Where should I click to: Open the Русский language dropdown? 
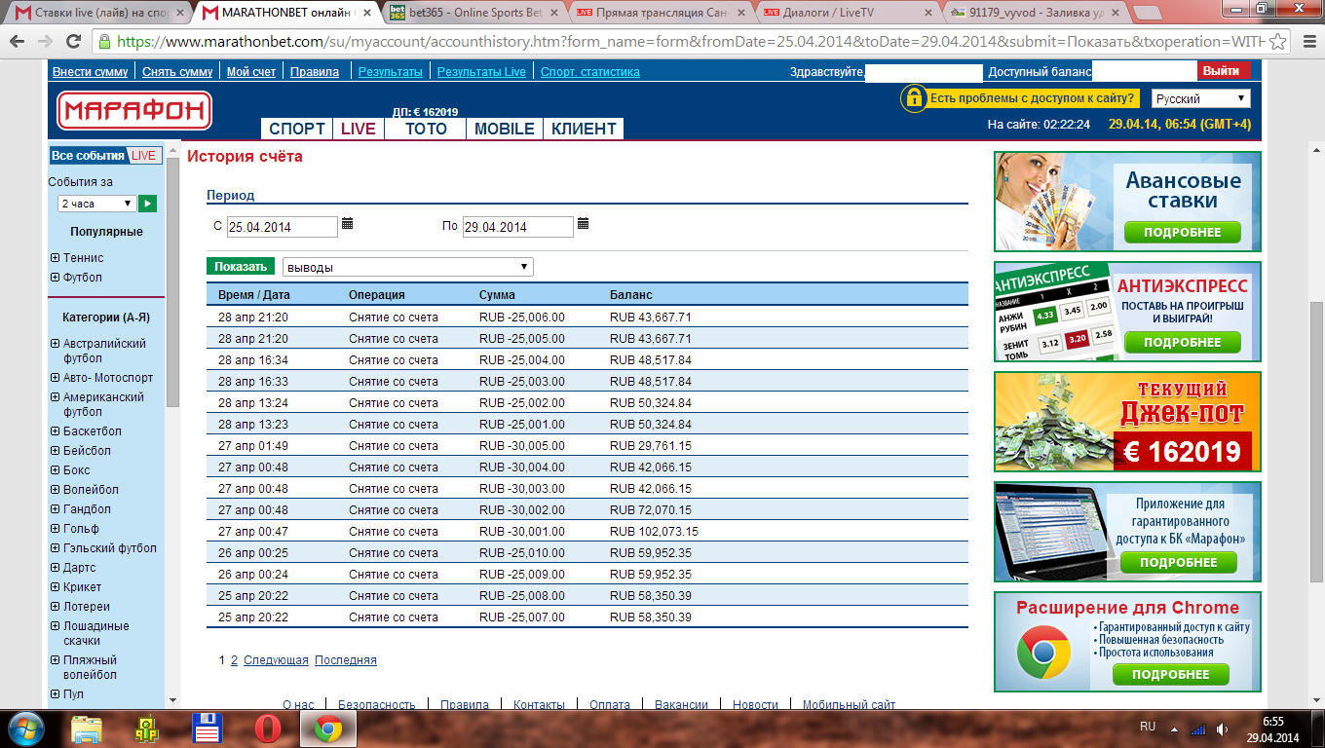[1200, 98]
